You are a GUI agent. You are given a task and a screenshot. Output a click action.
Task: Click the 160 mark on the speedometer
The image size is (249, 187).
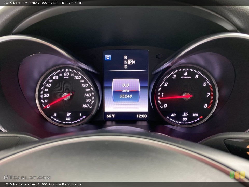point(86,106)
